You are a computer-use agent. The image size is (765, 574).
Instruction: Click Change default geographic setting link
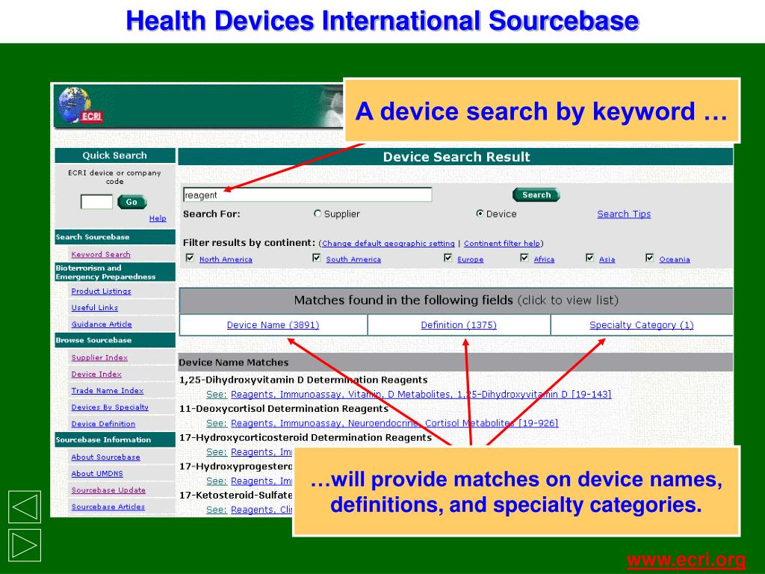click(x=388, y=244)
